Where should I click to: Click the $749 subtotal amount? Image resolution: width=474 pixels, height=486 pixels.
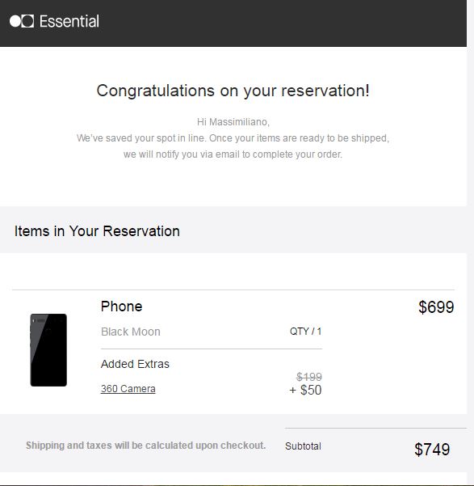point(432,449)
